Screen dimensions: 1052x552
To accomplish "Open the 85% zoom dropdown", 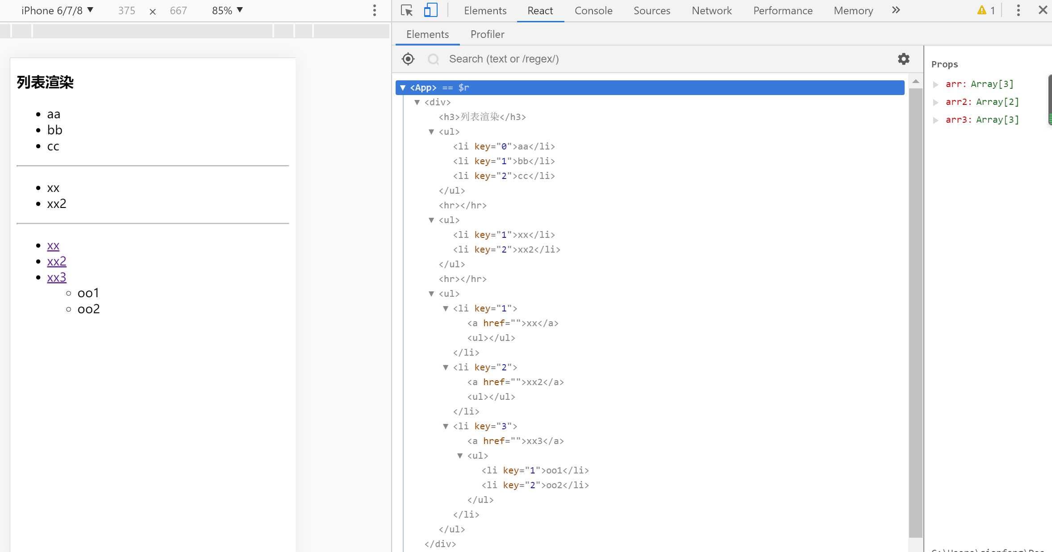I will click(x=227, y=10).
